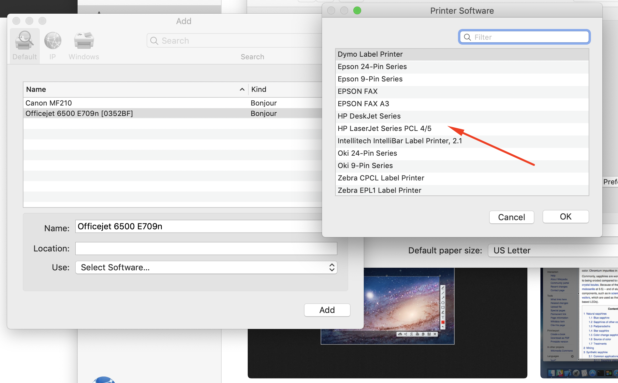Edit the printer Name text field

click(199, 226)
